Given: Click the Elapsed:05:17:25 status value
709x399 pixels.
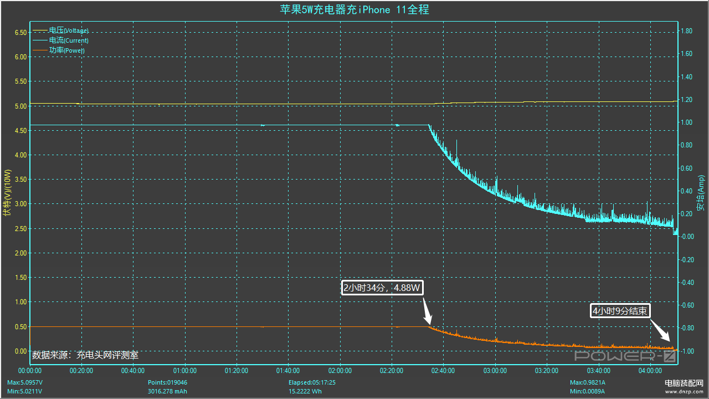Looking at the screenshot, I should (x=312, y=383).
